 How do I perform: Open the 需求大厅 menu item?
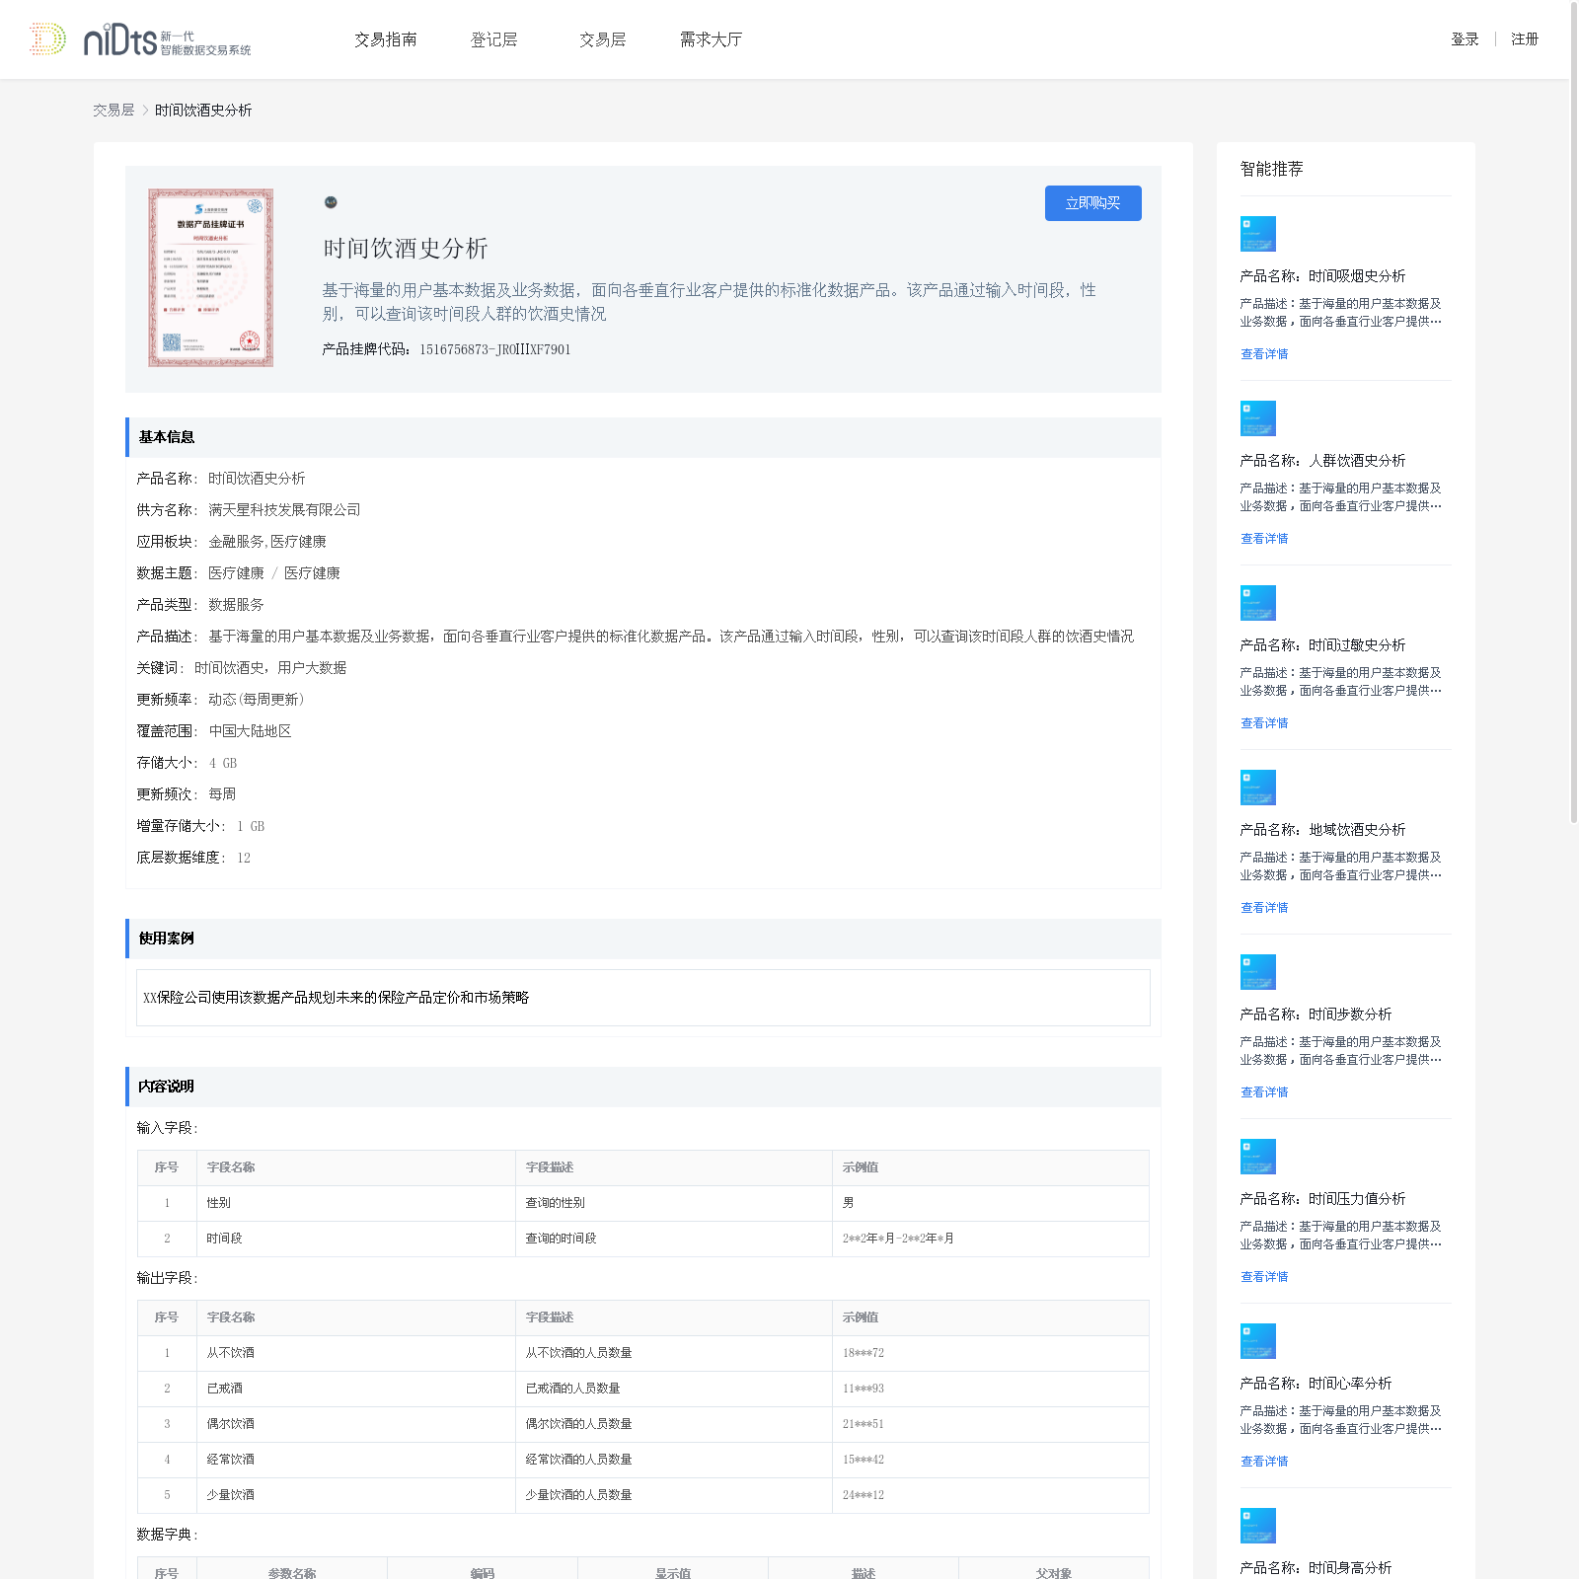711,39
